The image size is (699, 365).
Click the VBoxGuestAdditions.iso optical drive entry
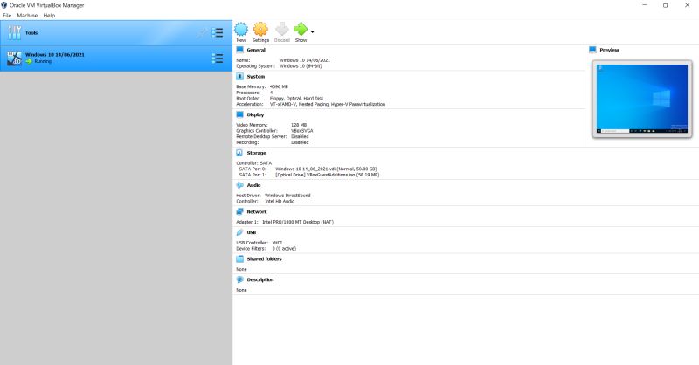tap(327, 175)
